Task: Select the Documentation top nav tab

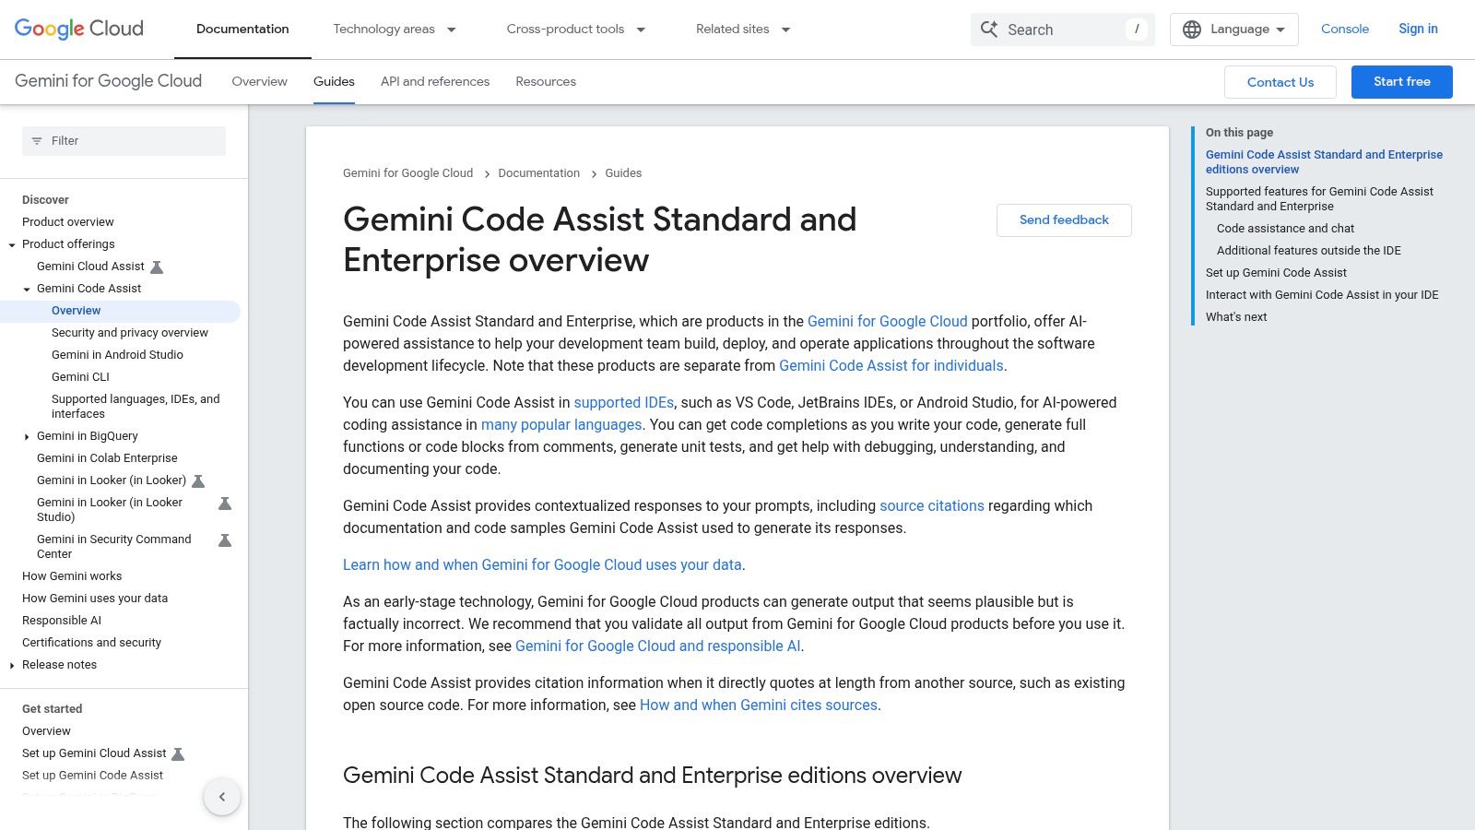Action: click(x=242, y=30)
